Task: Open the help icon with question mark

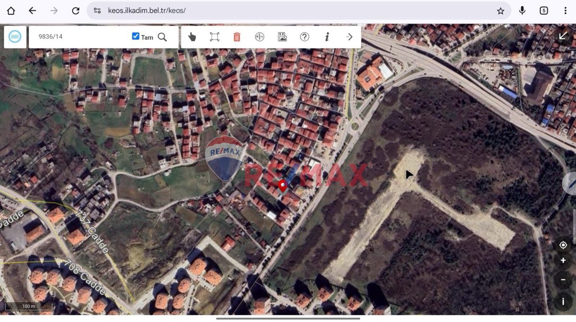Action: (x=304, y=36)
